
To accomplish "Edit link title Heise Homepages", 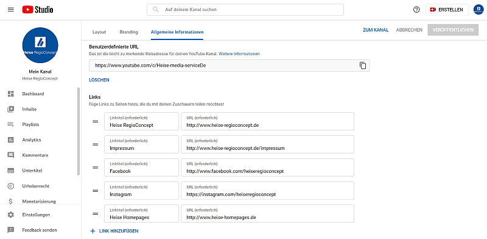I will tap(141, 214).
